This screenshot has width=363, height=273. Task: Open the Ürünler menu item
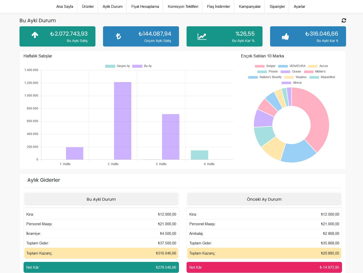(88, 7)
